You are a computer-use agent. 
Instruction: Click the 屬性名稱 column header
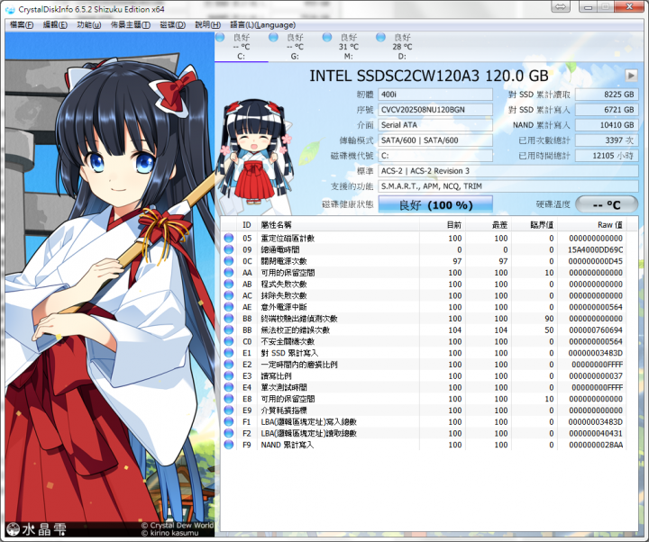click(x=339, y=224)
